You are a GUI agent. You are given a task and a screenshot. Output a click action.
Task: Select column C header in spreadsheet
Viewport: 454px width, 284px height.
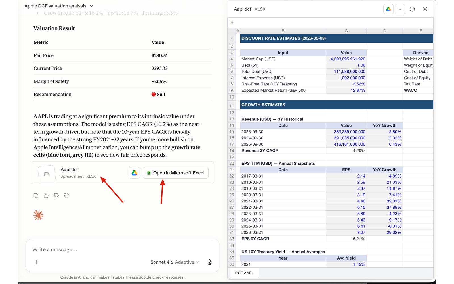pos(346,31)
